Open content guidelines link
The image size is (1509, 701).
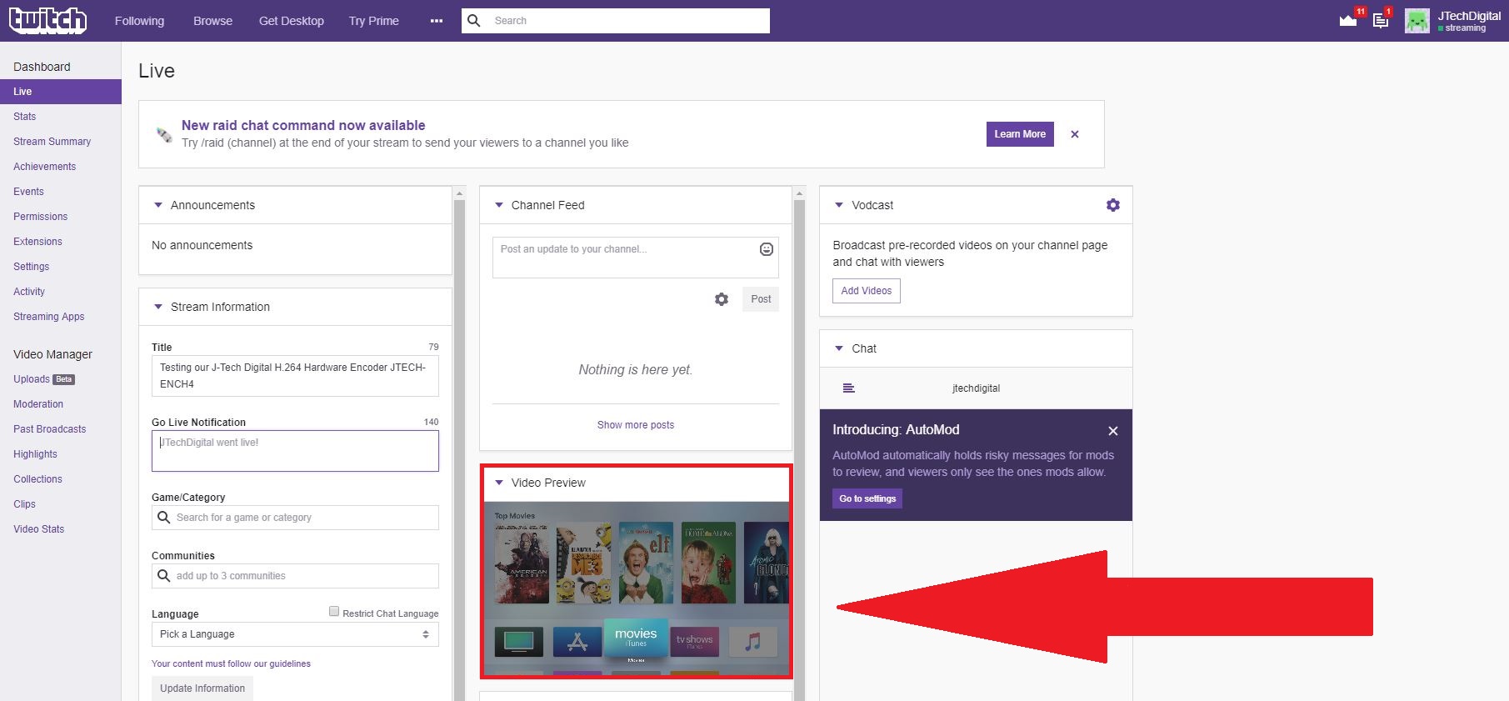(231, 664)
